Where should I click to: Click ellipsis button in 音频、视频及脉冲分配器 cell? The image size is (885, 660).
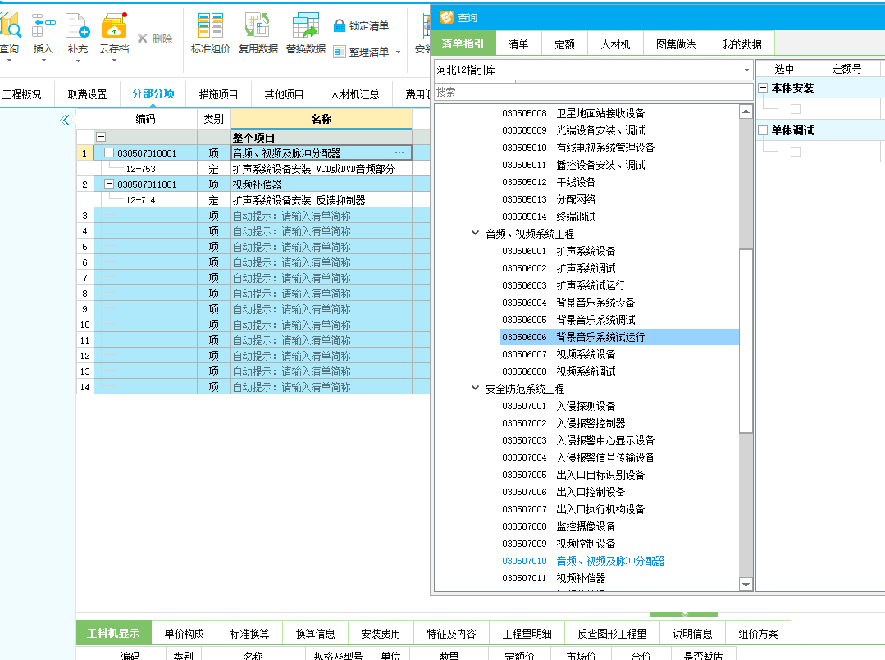click(399, 152)
